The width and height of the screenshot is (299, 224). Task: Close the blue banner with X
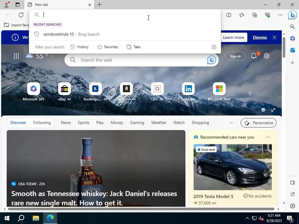pos(274,37)
